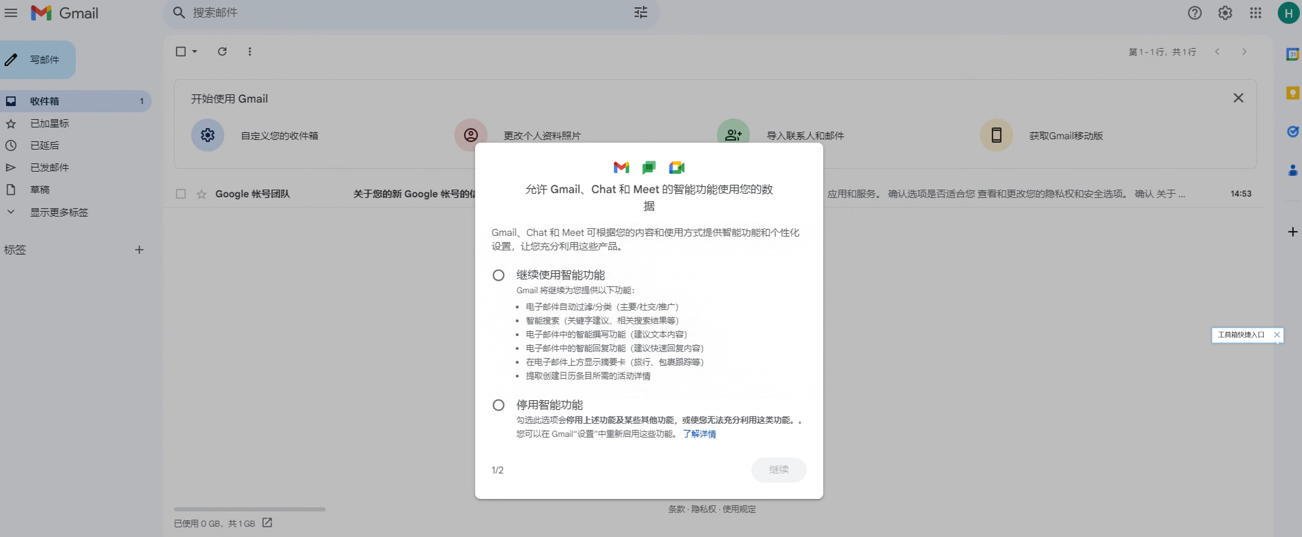The image size is (1302, 537).
Task: Star the Google 帐号团队 email
Action: [201, 194]
